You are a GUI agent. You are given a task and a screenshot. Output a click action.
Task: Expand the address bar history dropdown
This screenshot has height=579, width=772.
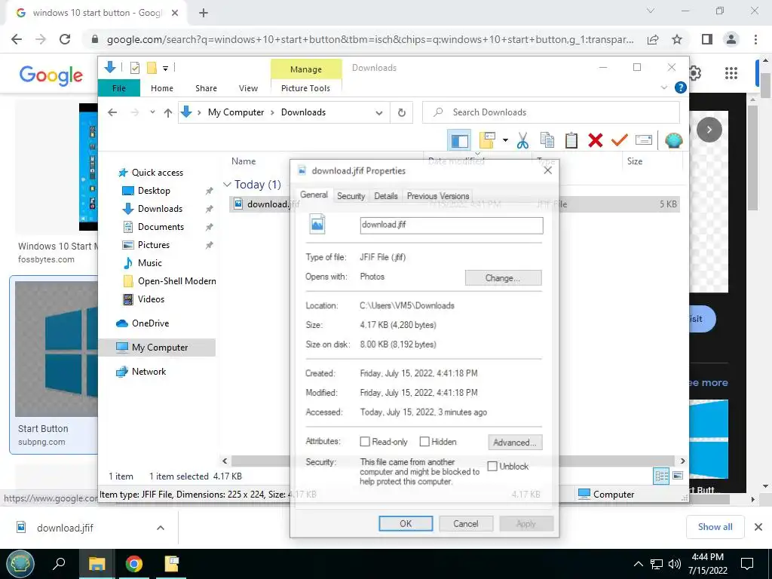click(379, 113)
